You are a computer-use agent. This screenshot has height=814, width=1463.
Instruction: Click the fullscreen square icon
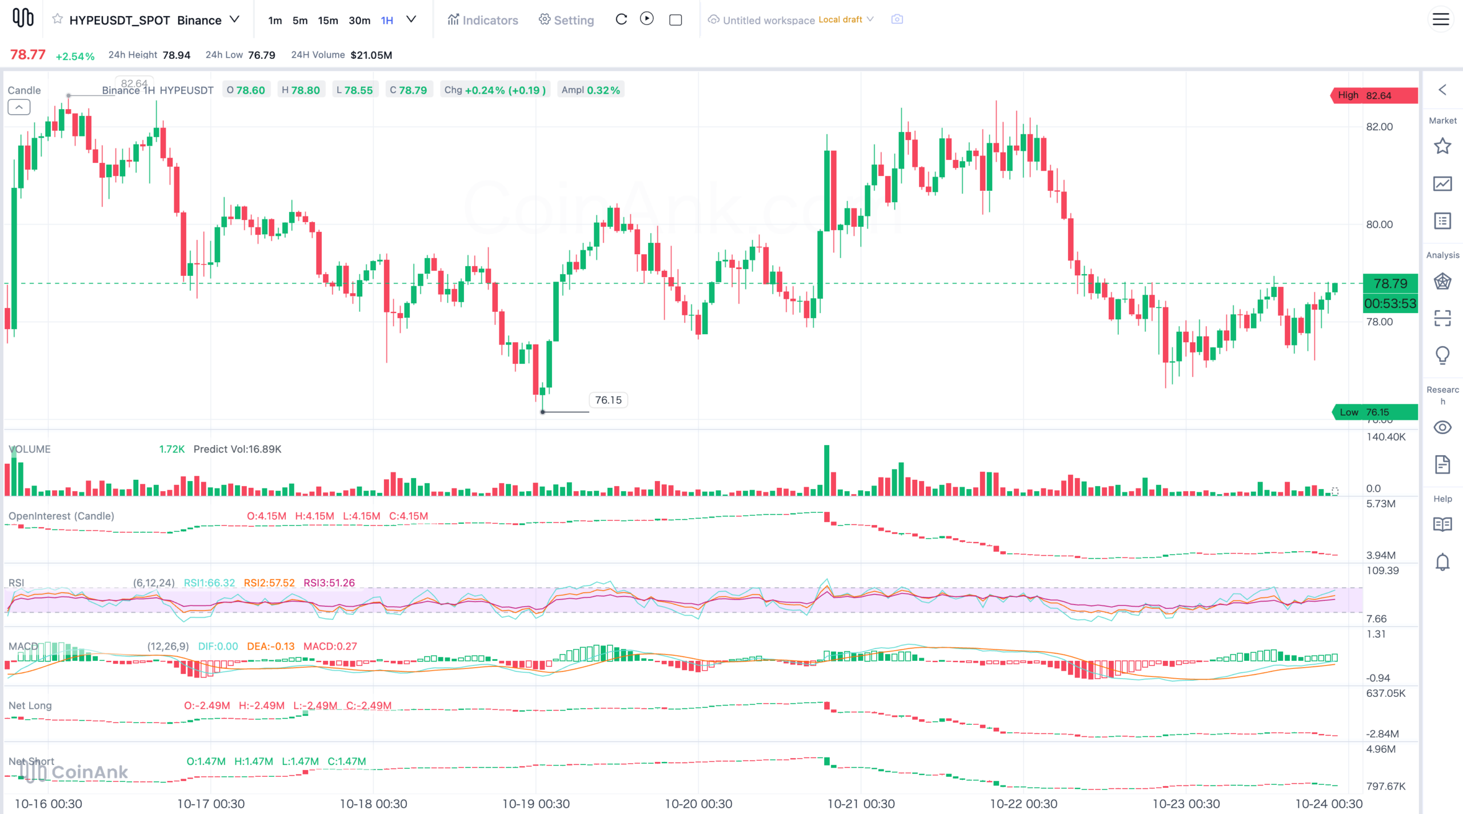(x=675, y=20)
